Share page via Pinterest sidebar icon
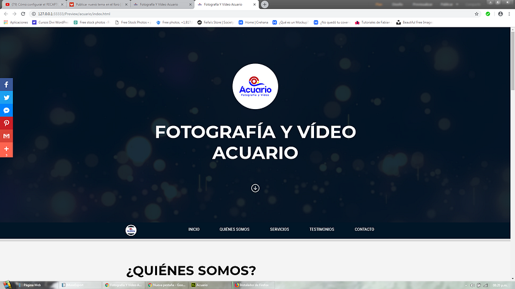 (6, 123)
